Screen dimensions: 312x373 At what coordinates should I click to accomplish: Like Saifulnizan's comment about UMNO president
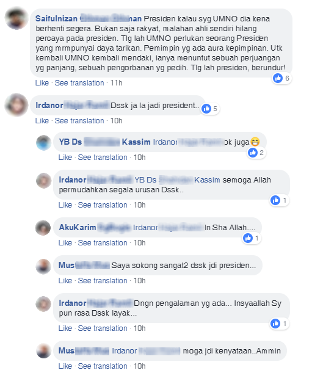pos(42,83)
